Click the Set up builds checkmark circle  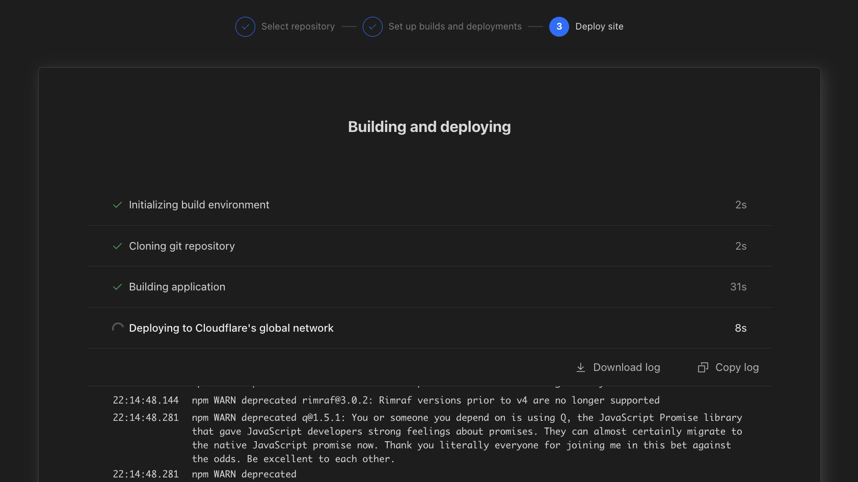(x=372, y=27)
